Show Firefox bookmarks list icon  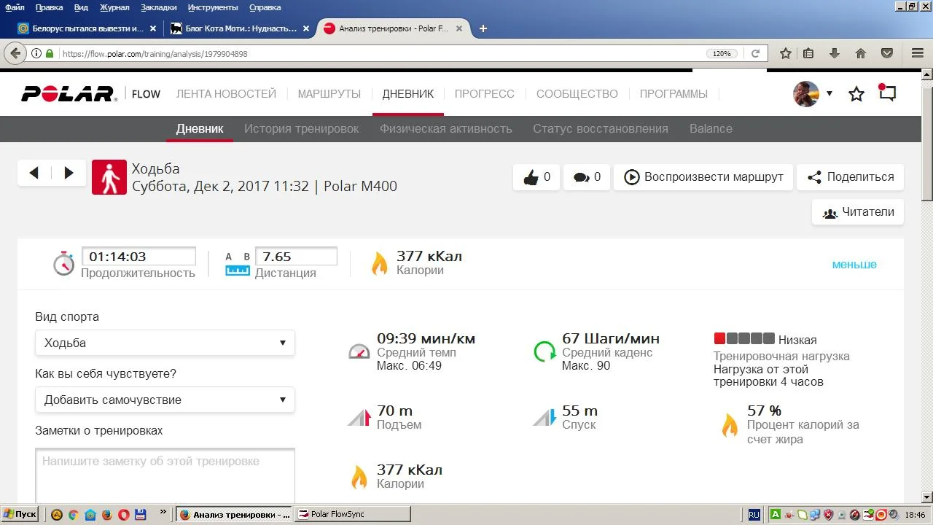[808, 53]
